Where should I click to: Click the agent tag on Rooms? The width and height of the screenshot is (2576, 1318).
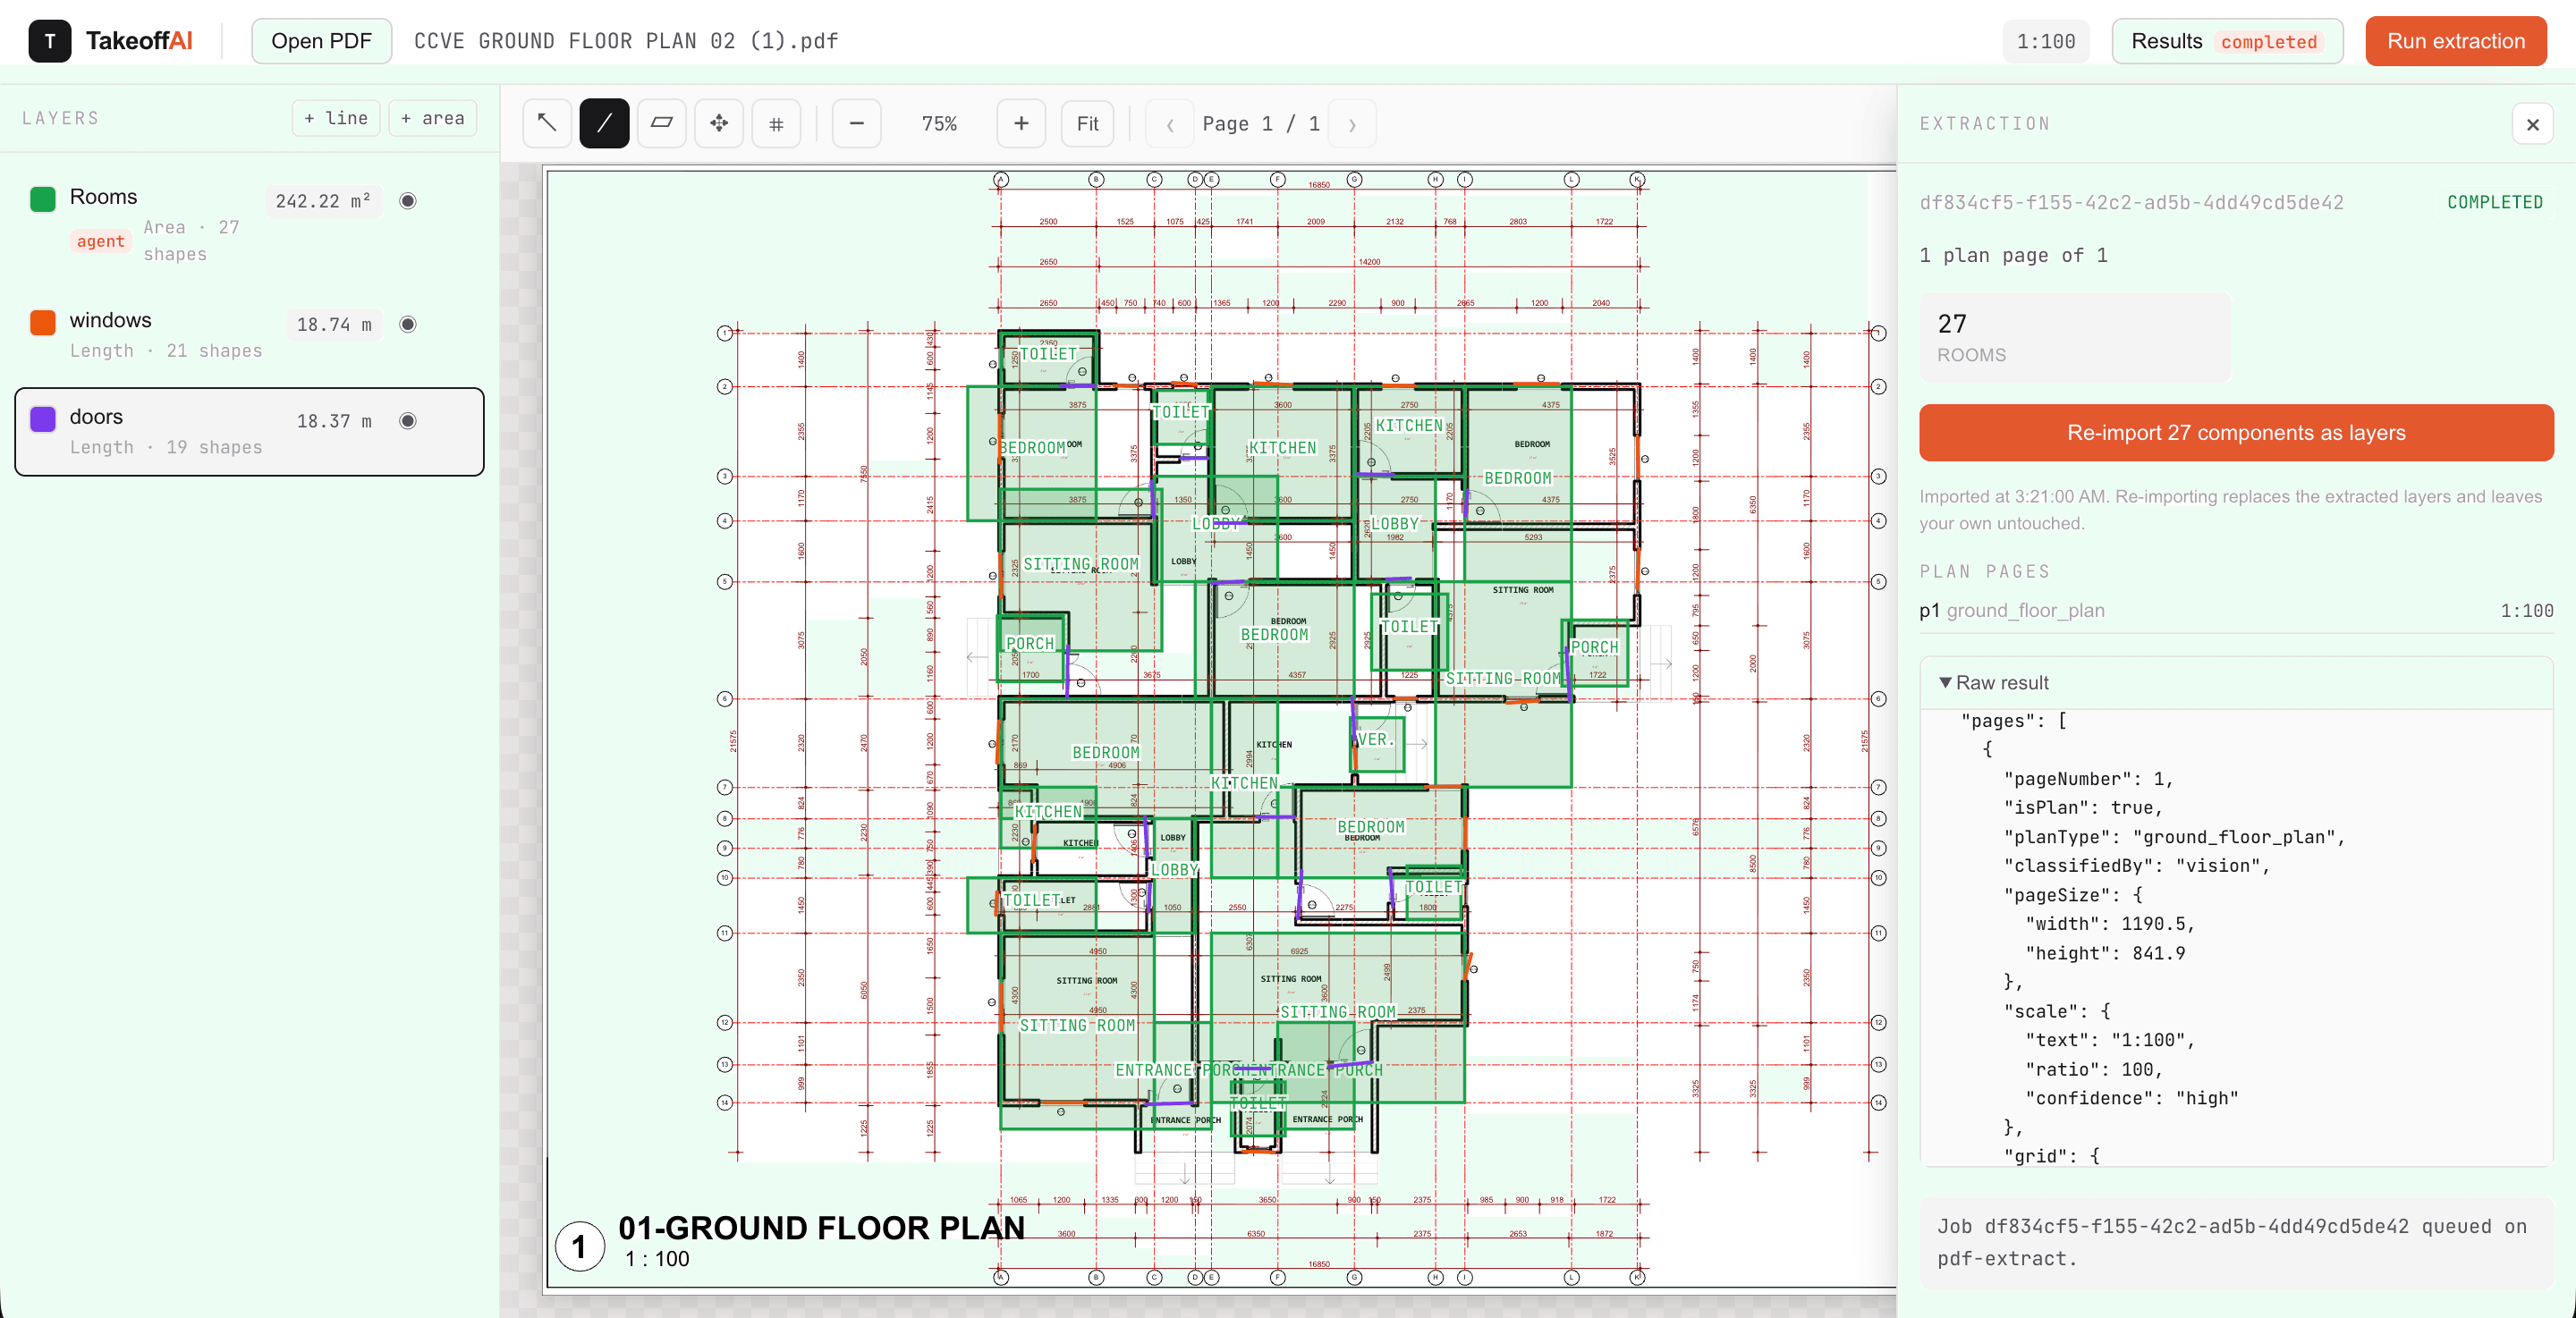coord(100,241)
